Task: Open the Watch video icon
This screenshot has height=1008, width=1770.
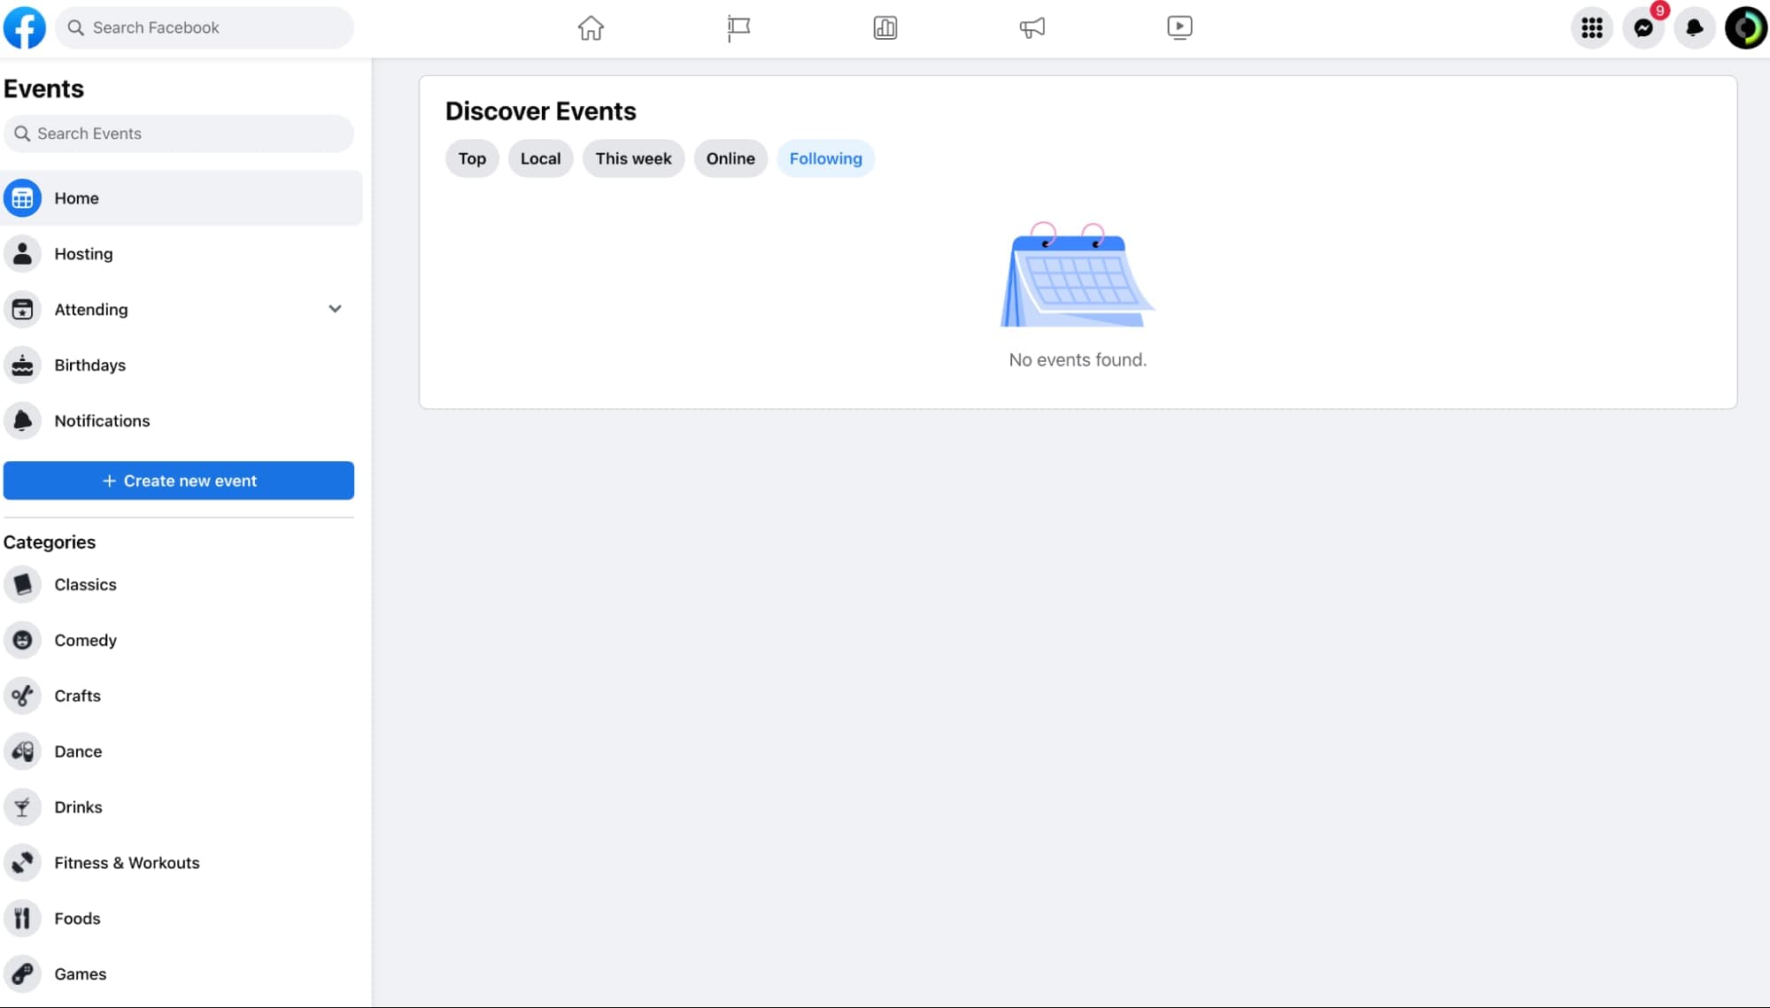Action: (x=1179, y=27)
